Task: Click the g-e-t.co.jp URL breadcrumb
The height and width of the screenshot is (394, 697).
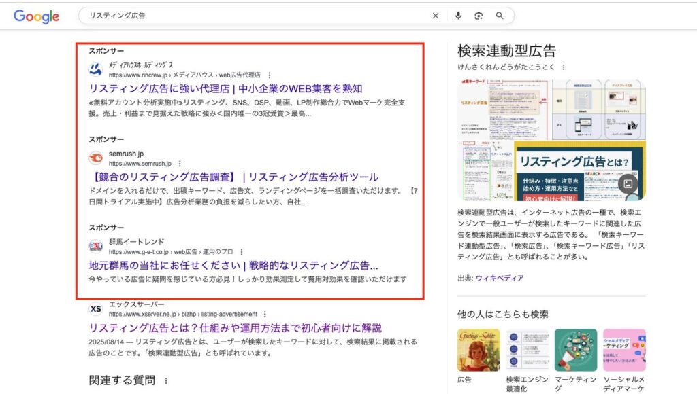Action: pos(171,251)
